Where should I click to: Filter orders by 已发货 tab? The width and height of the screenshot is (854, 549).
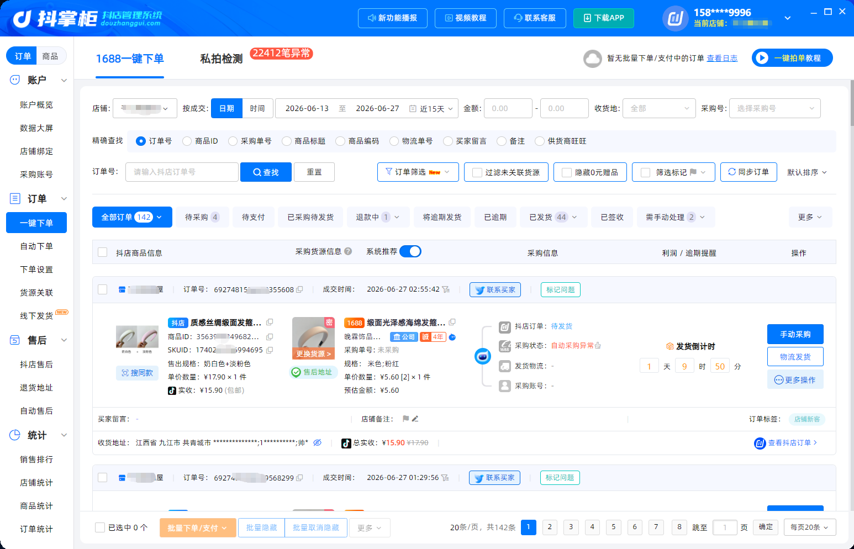point(553,217)
